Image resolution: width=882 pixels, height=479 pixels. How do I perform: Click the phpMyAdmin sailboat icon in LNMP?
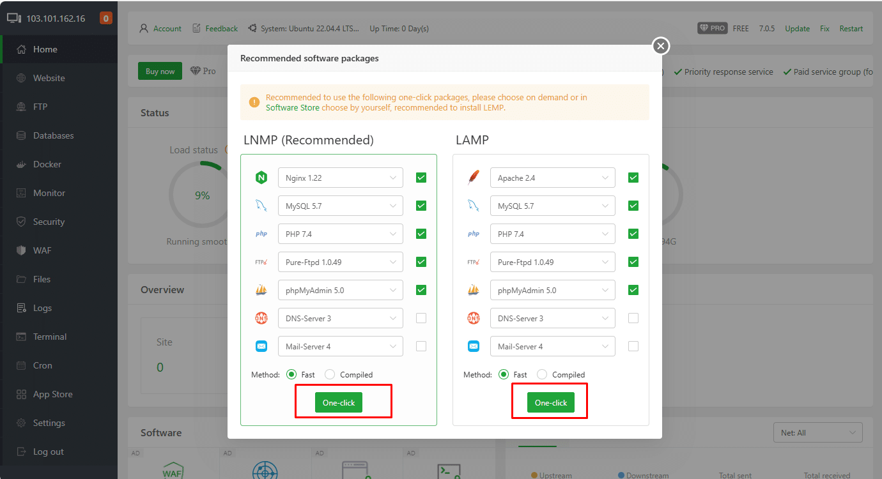[x=261, y=290]
